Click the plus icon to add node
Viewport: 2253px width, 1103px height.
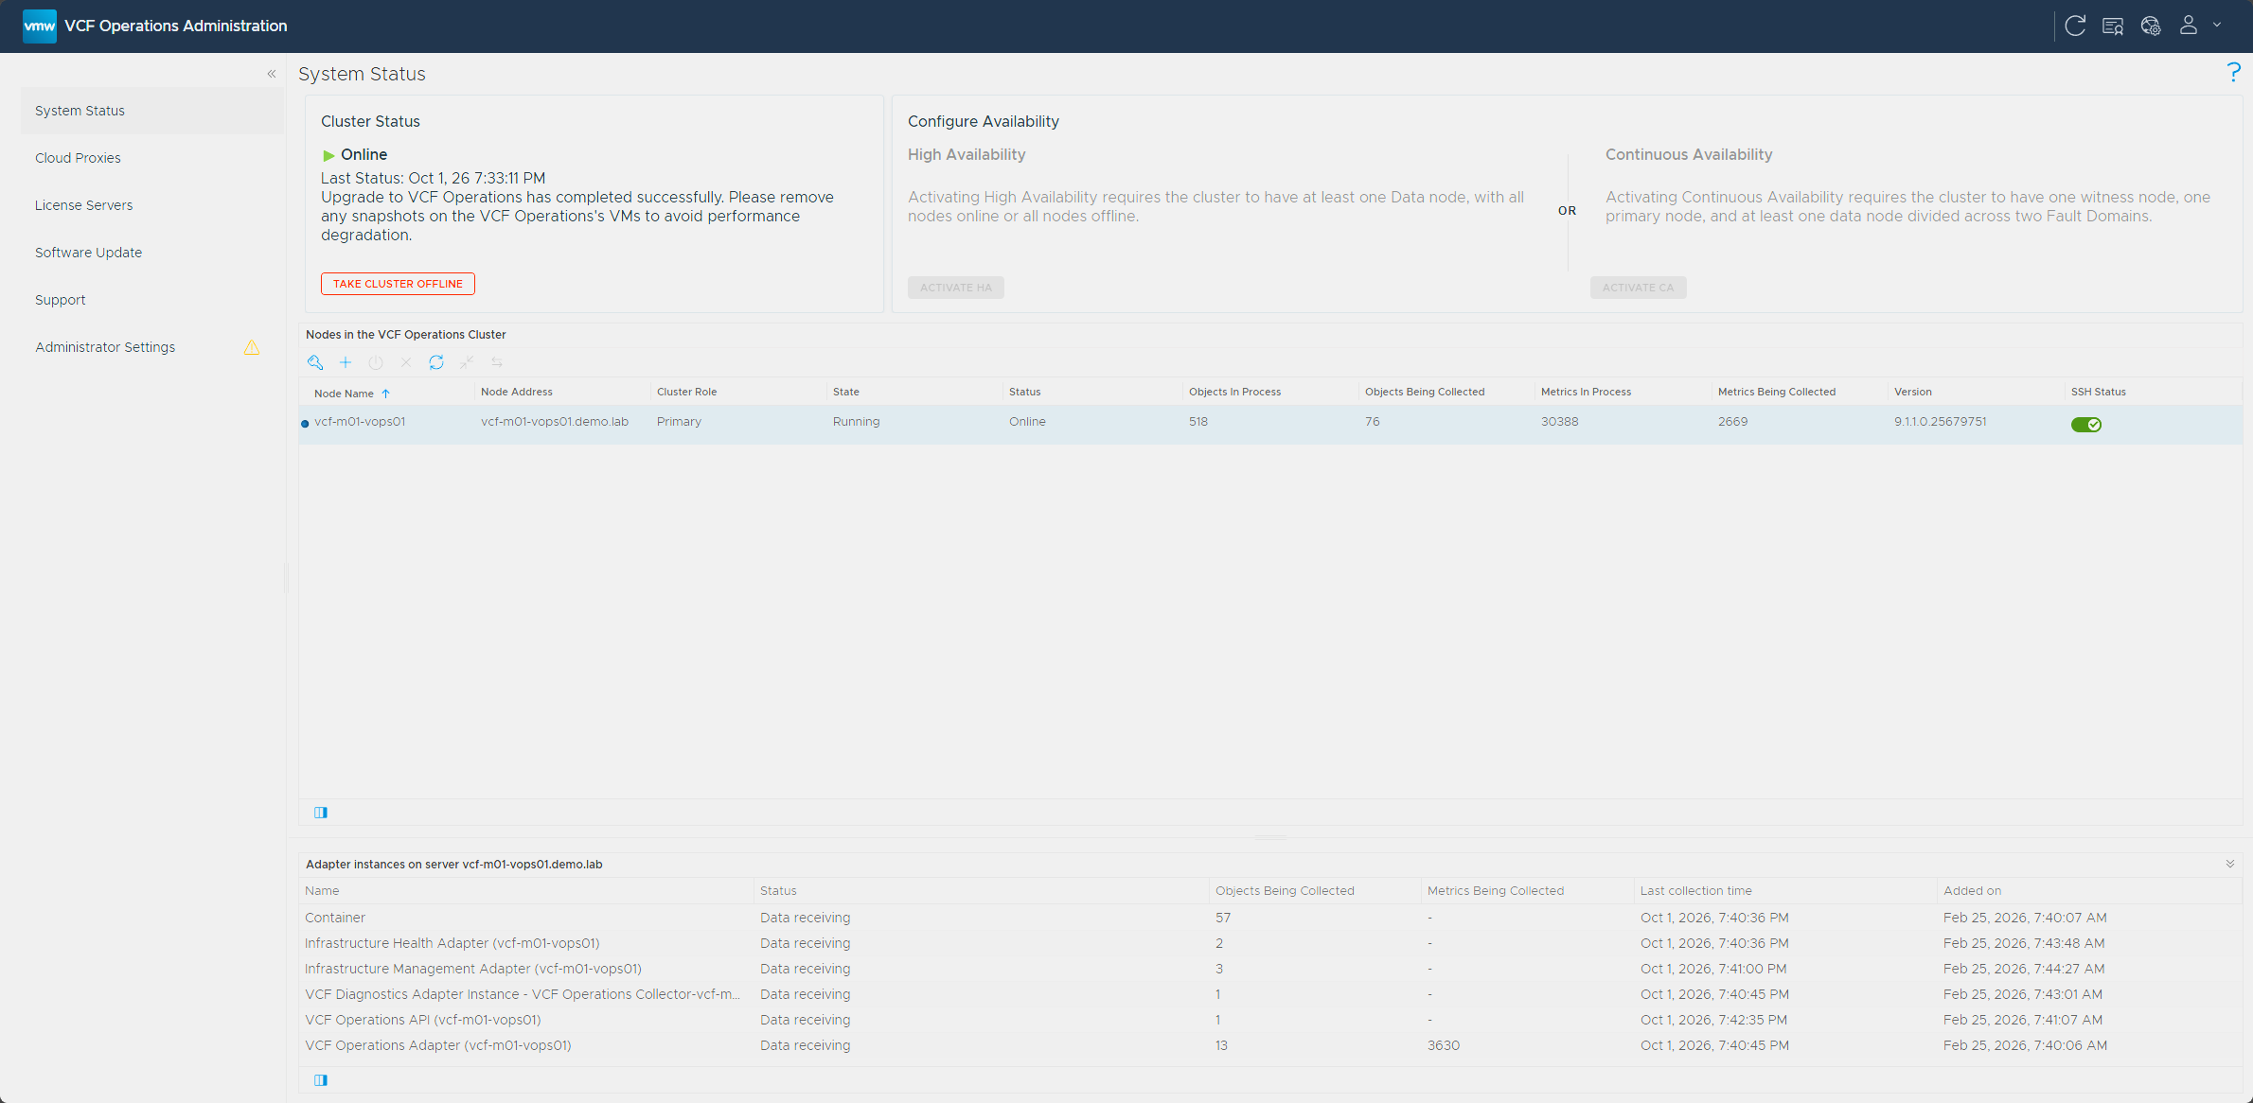tap(346, 362)
